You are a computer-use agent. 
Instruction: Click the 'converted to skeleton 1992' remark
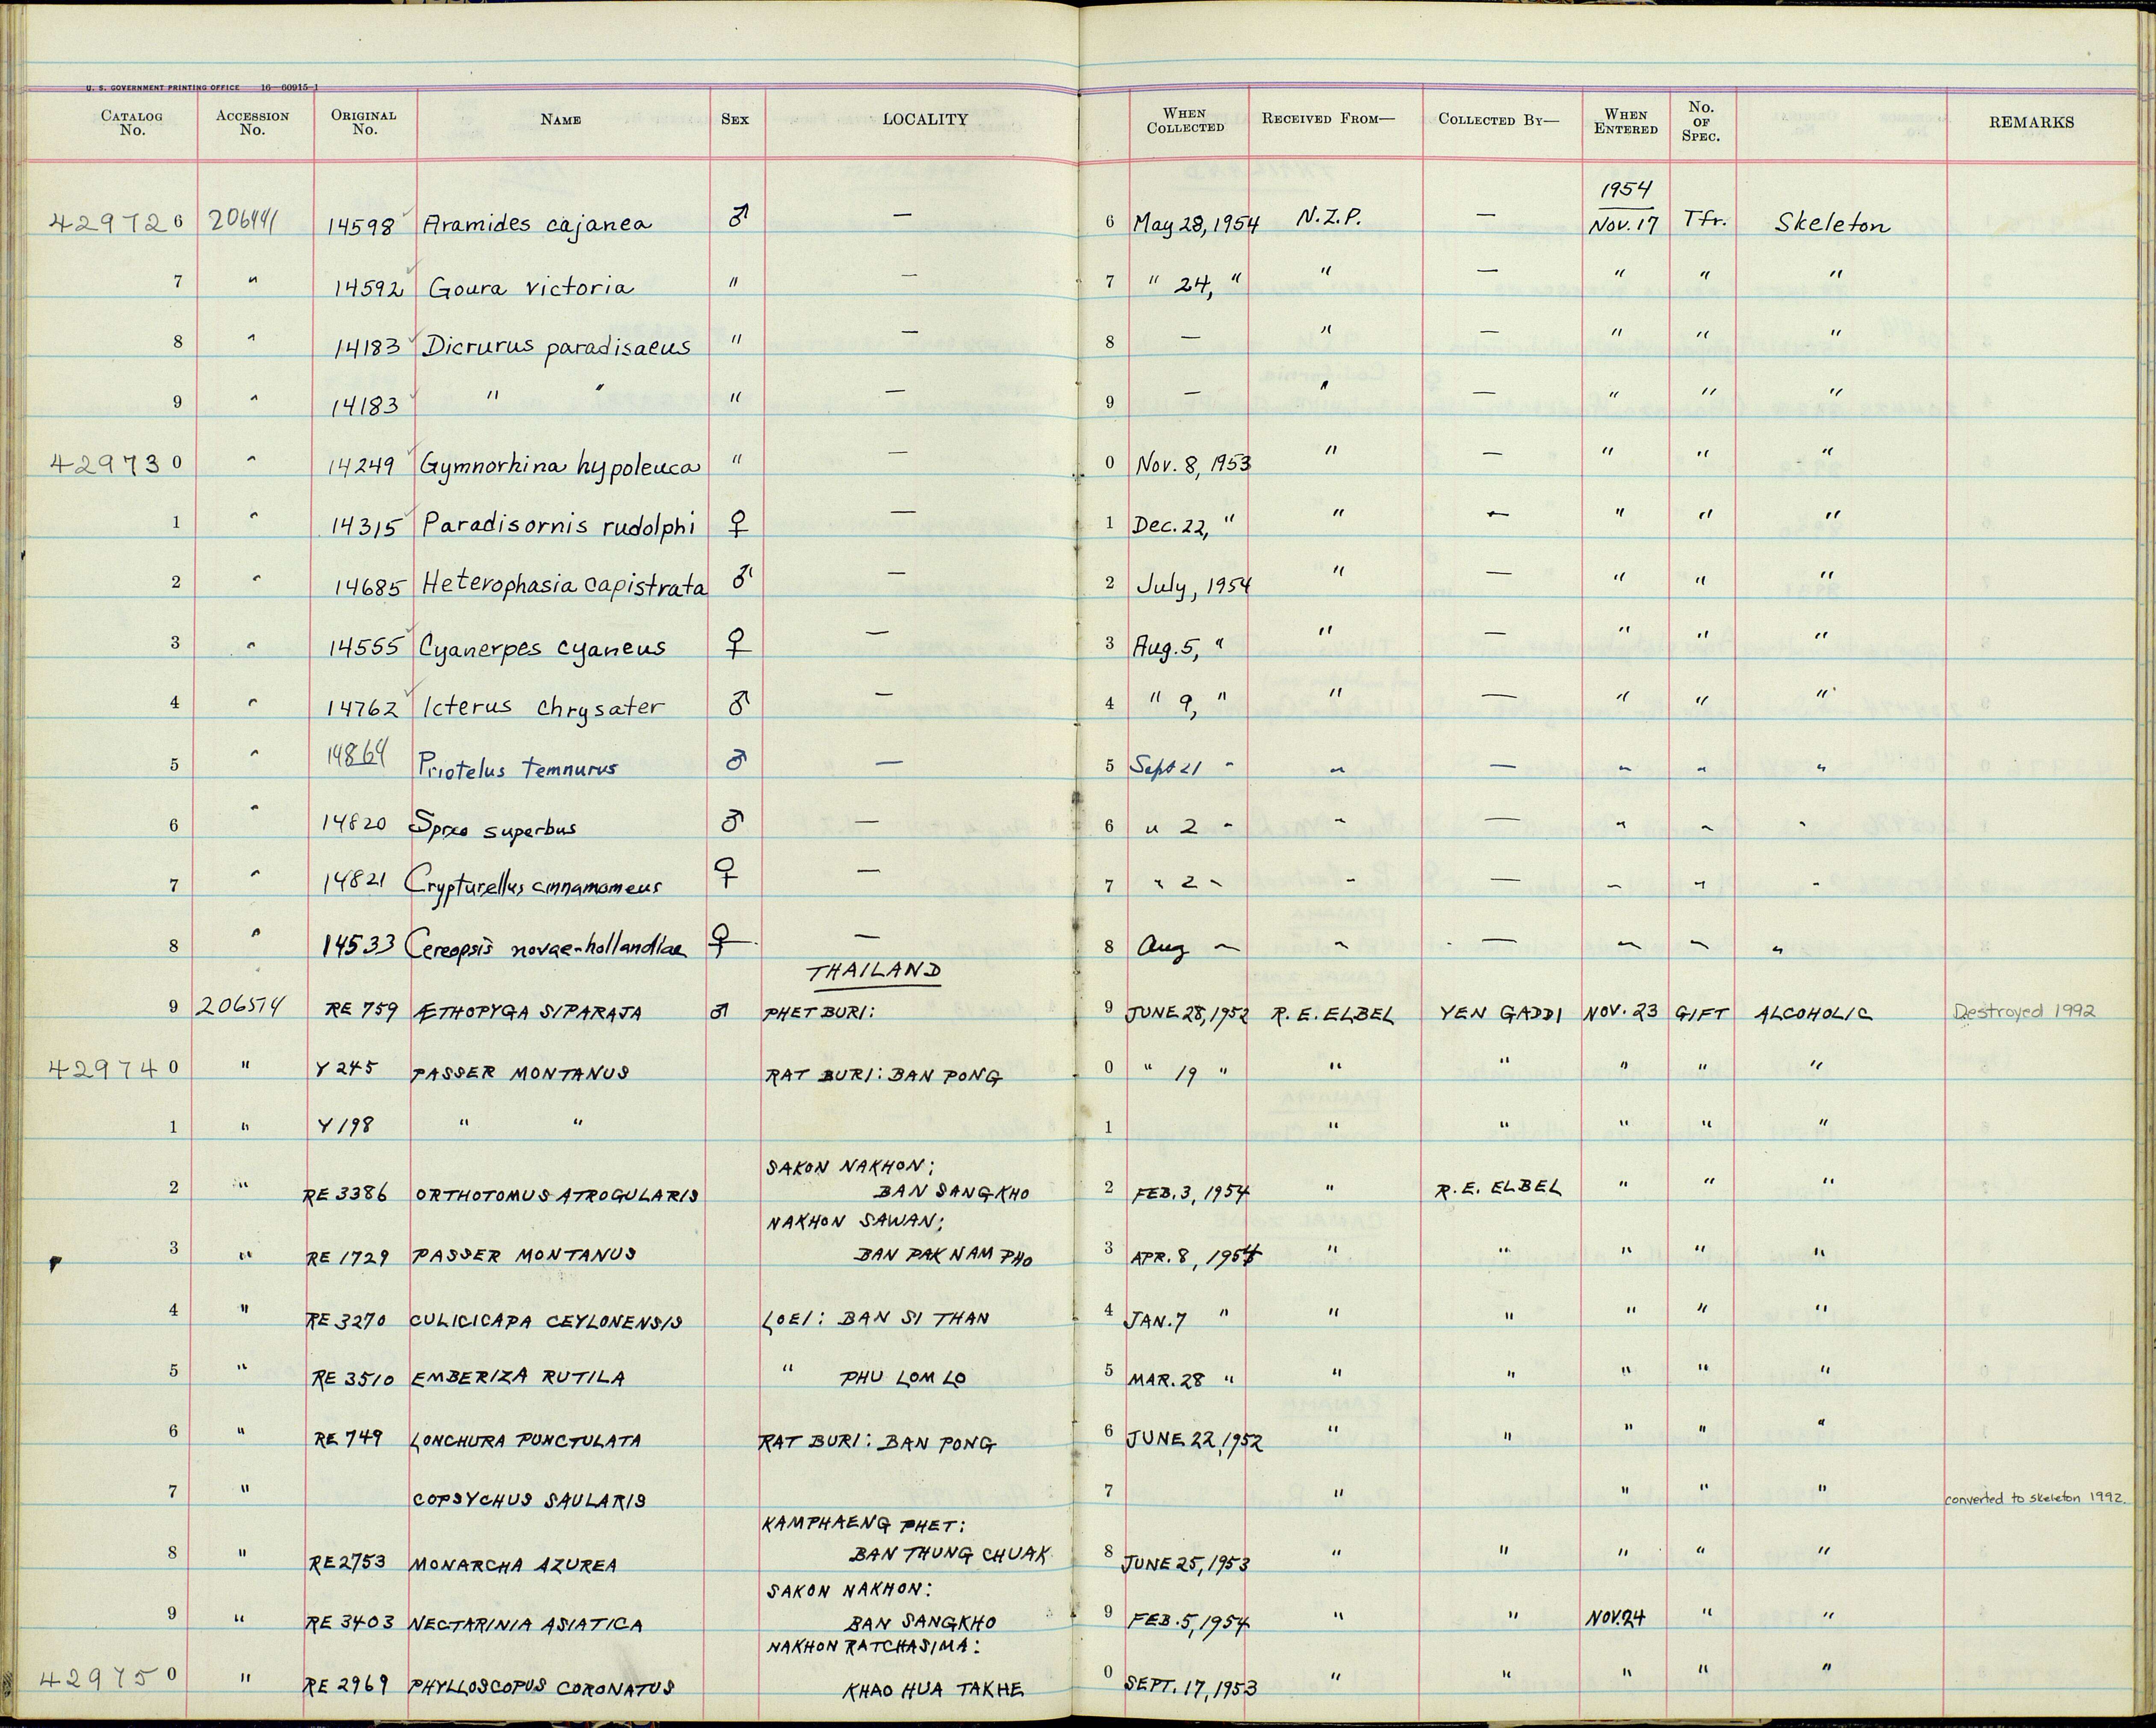tap(2035, 1499)
